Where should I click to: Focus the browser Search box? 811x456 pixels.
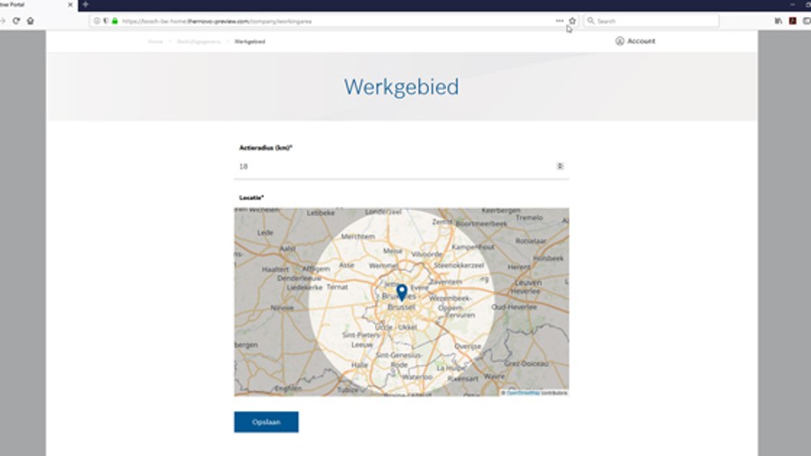pyautogui.click(x=652, y=22)
